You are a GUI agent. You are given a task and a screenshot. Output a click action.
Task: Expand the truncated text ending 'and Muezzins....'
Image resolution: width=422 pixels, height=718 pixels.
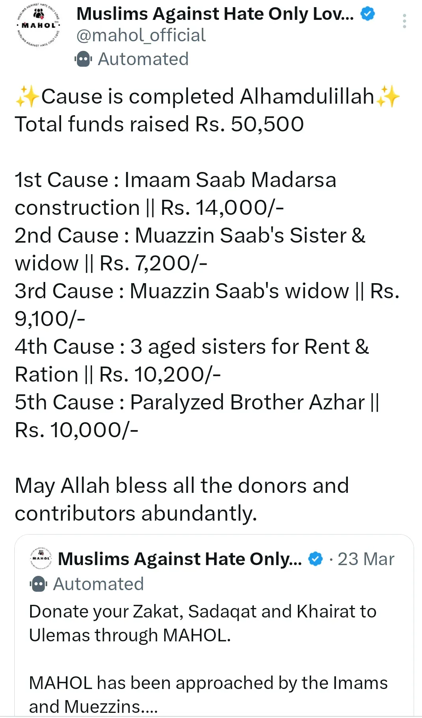point(93,707)
